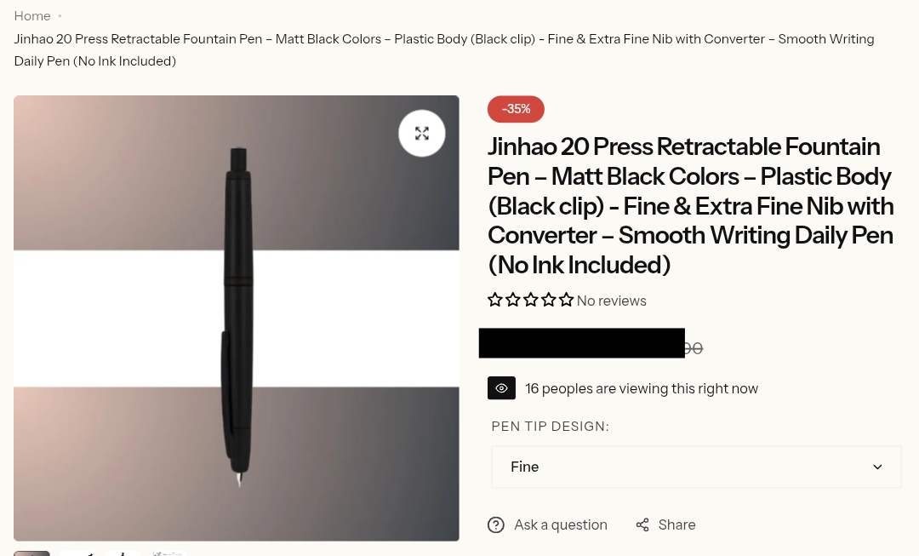Click the Ask a question link
Viewport: 919px width, 556px height.
click(x=560, y=524)
